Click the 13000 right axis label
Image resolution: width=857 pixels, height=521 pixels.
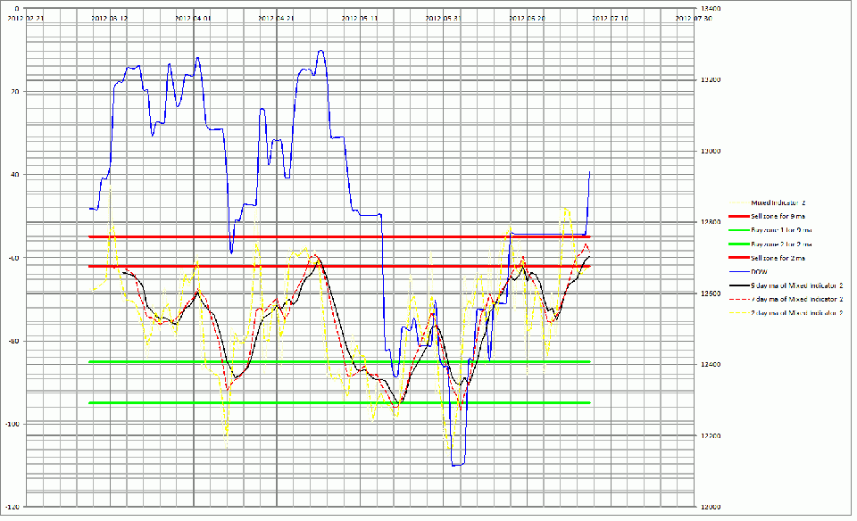[710, 152]
